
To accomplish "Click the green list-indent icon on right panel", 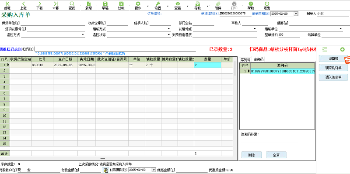I will tap(325, 49).
